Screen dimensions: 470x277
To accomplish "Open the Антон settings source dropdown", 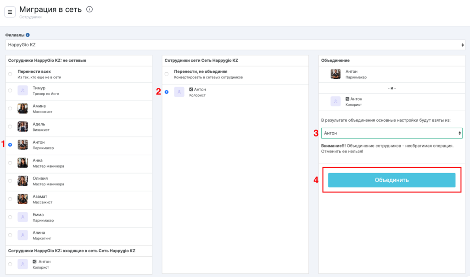I will (392, 133).
